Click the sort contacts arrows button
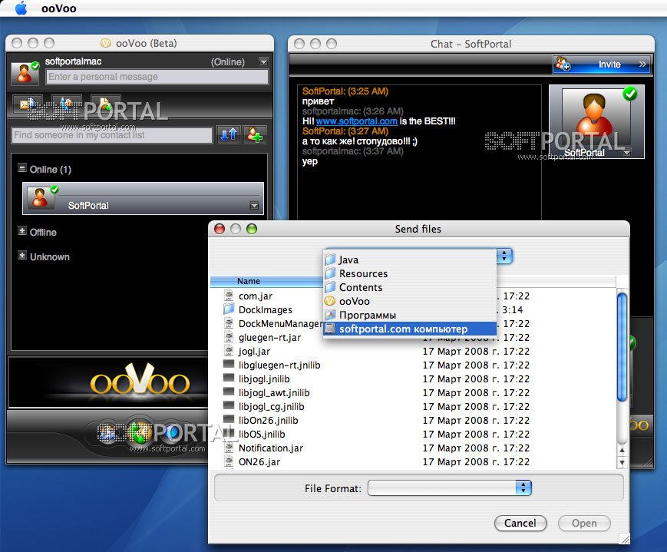 point(229,135)
